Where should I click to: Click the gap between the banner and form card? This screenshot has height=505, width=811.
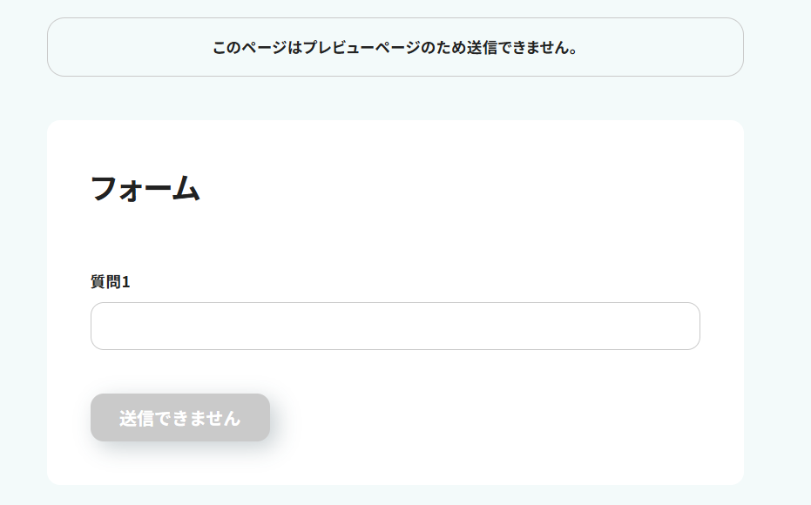point(395,98)
